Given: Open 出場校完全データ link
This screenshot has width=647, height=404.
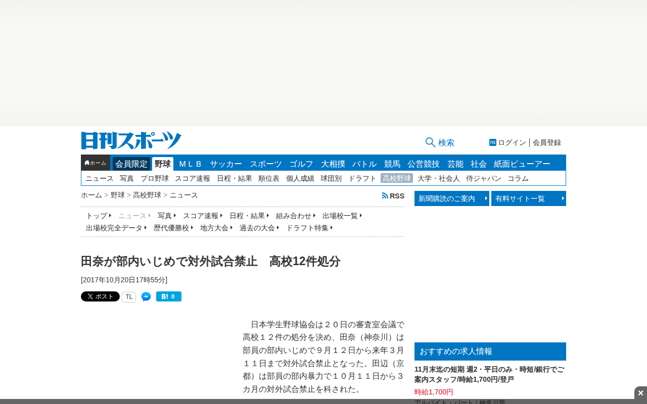Looking at the screenshot, I should tap(116, 228).
